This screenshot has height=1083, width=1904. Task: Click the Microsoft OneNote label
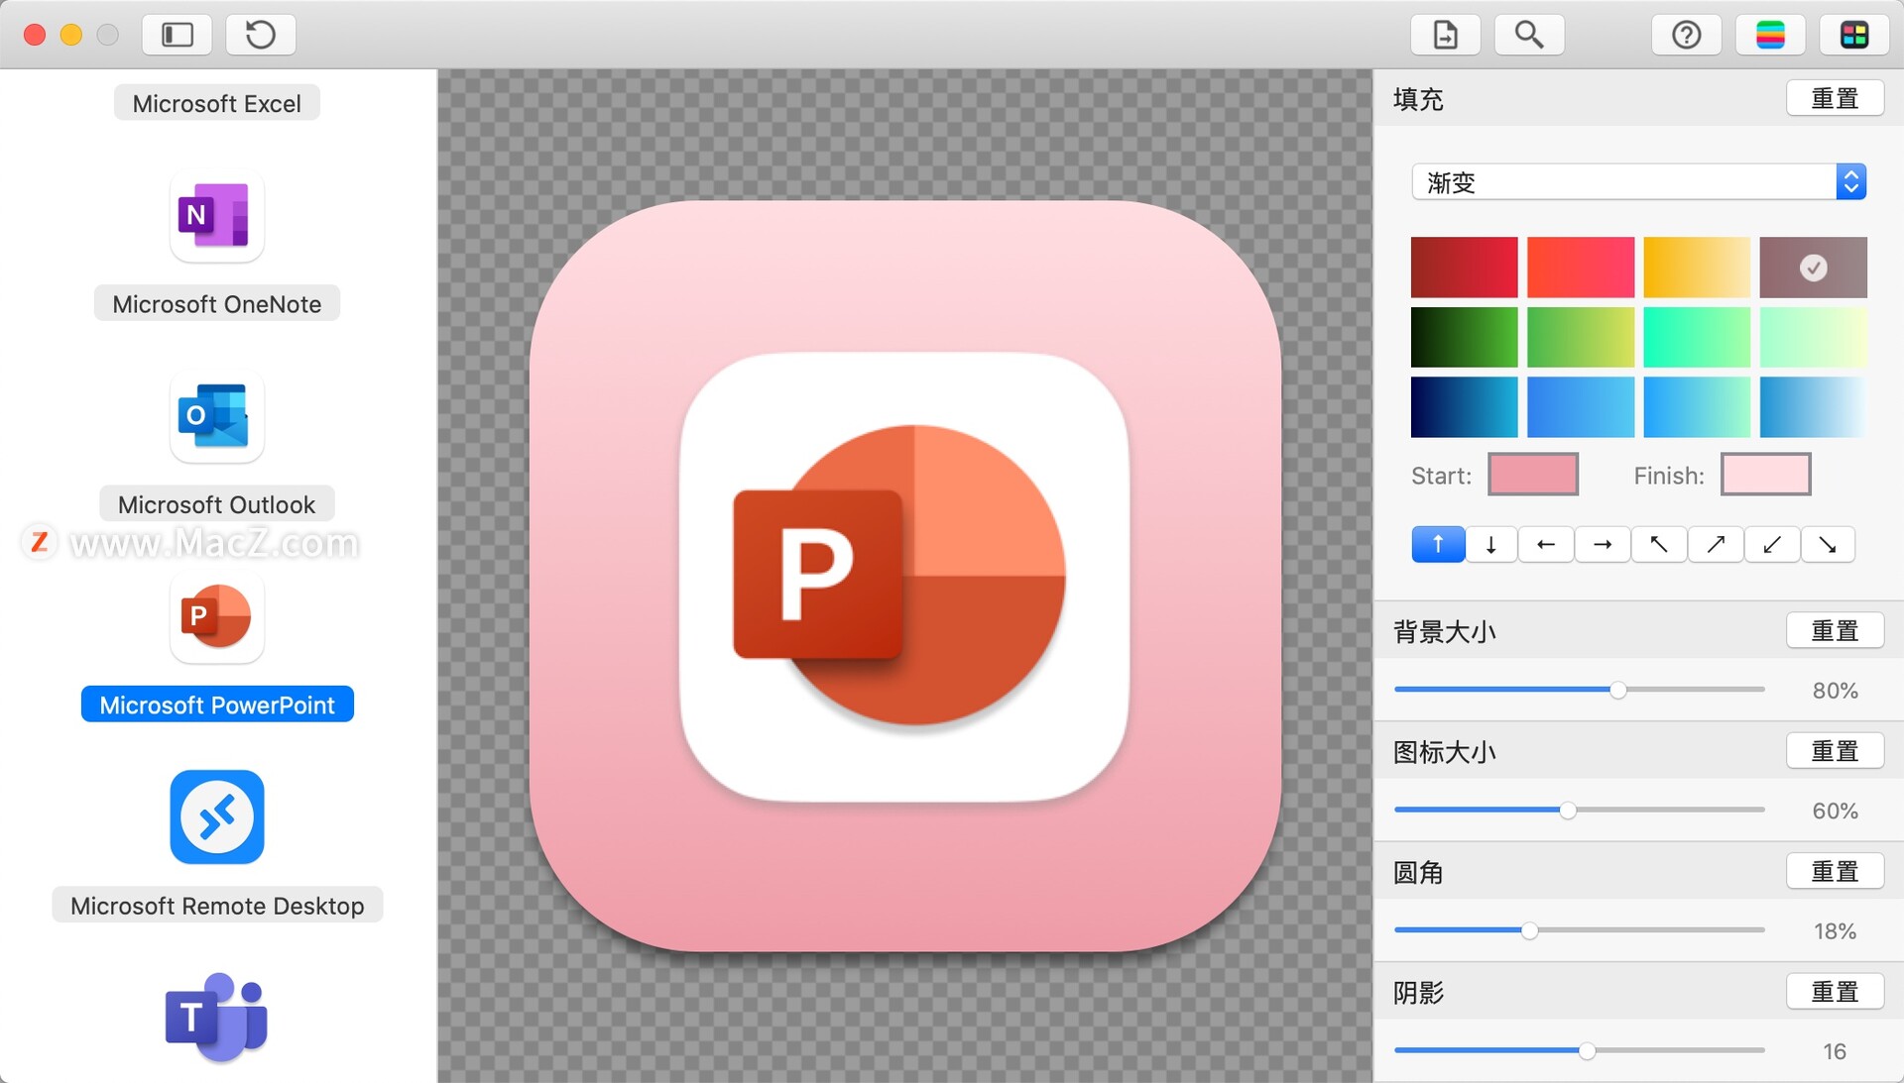[216, 303]
